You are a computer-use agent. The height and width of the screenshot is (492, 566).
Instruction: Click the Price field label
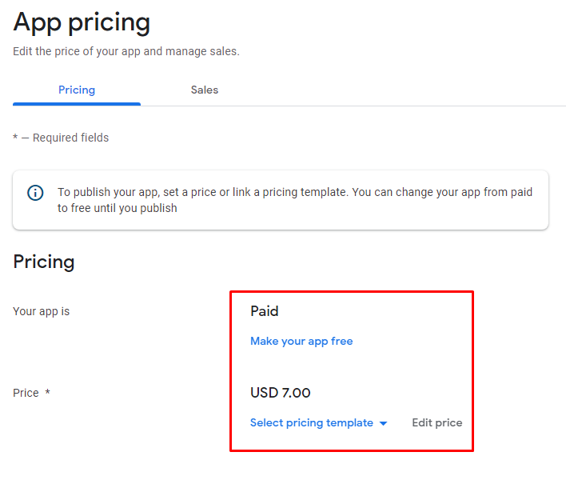point(26,393)
